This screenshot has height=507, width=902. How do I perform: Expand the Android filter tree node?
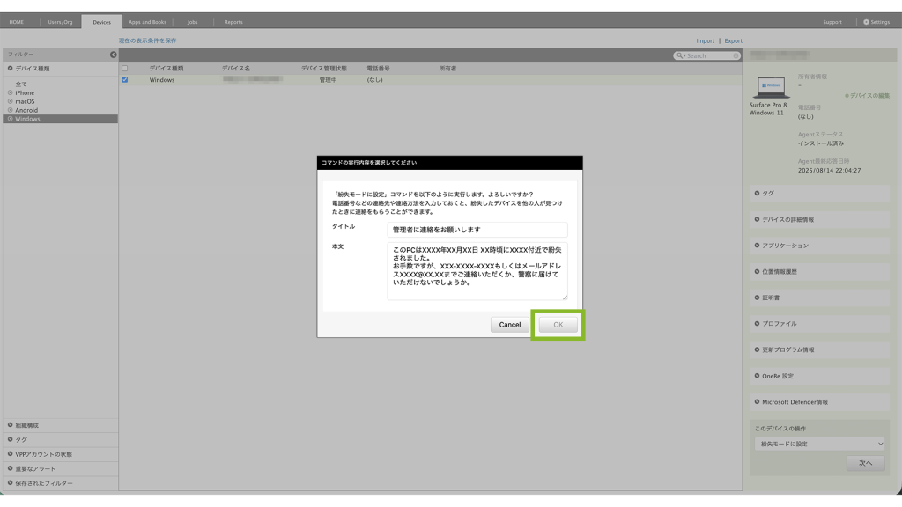pos(11,110)
